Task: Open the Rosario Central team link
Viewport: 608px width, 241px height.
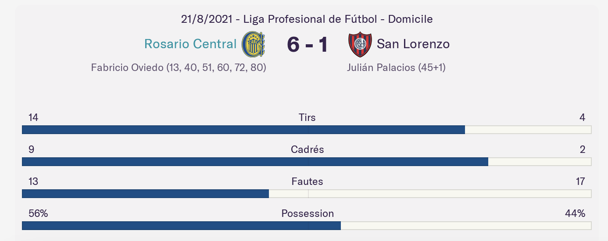Action: click(190, 44)
